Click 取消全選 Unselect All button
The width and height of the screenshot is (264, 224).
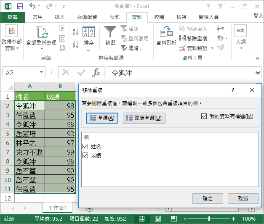pyautogui.click(x=144, y=118)
